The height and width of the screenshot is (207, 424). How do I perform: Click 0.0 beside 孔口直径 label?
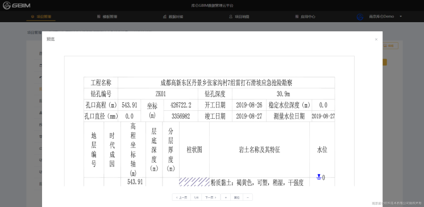coord(129,116)
